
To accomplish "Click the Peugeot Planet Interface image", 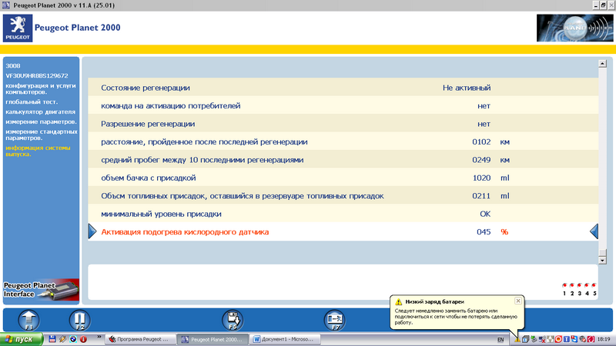I will 40,292.
